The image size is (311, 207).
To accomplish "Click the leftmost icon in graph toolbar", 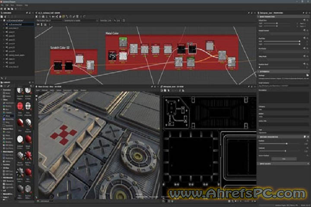I will click(x=36, y=17).
